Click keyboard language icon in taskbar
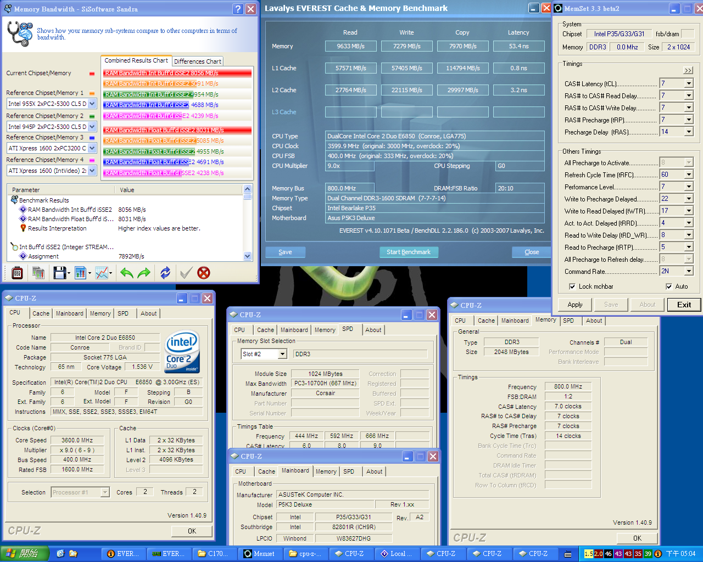The width and height of the screenshot is (703, 562). pyautogui.click(x=568, y=554)
